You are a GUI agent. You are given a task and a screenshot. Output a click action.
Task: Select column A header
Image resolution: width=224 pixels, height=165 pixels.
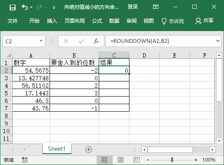(31, 55)
